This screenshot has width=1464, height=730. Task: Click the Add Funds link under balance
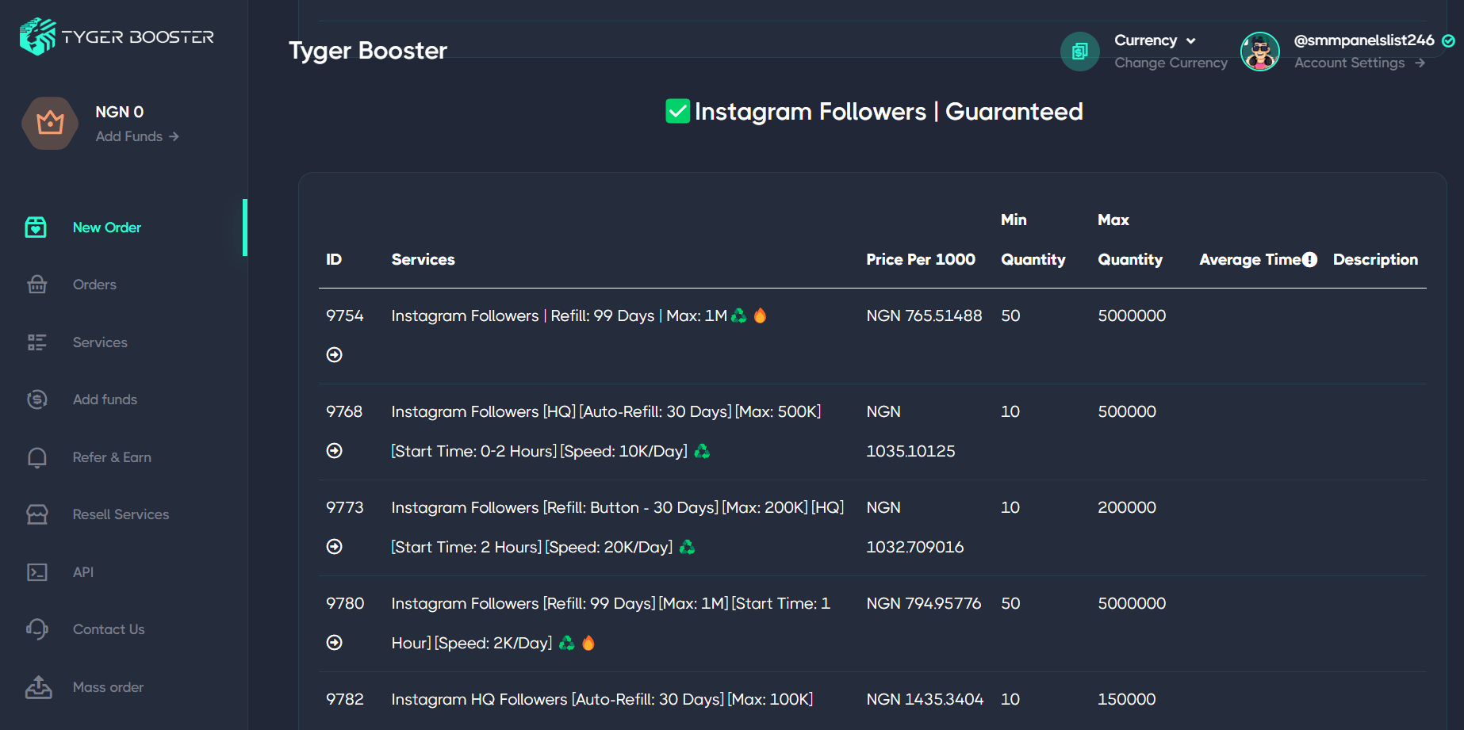(x=136, y=136)
